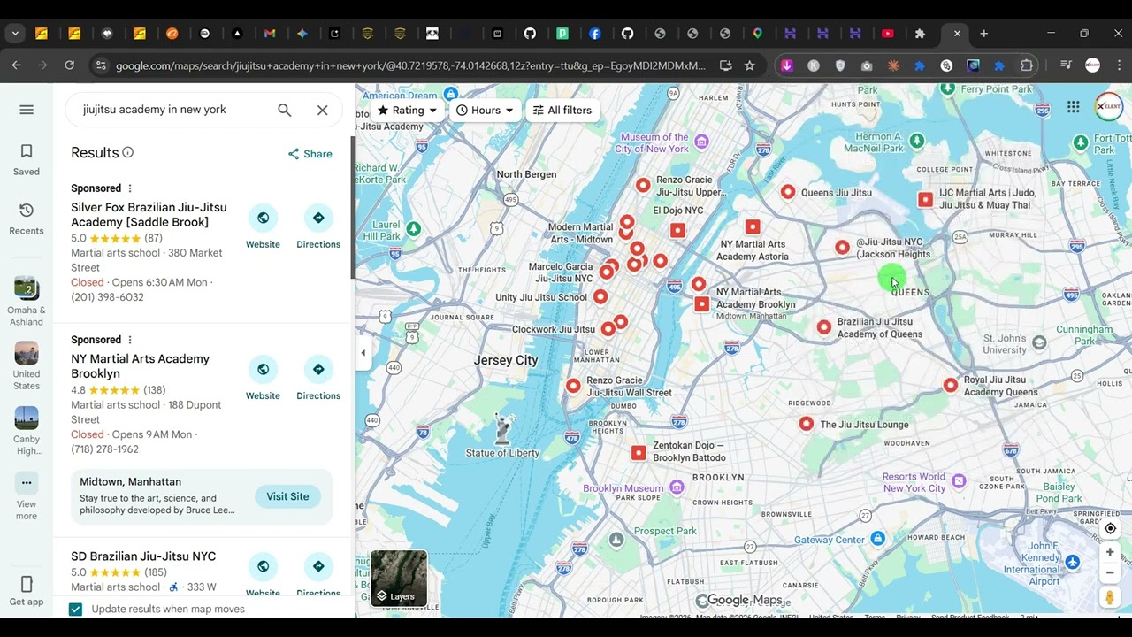The width and height of the screenshot is (1132, 637).
Task: Get Directions to NY Martial Arts Brooklyn
Action: 318,379
